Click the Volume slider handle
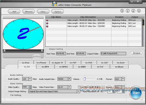The width and height of the screenshot is (146, 105). [x=85, y=79]
